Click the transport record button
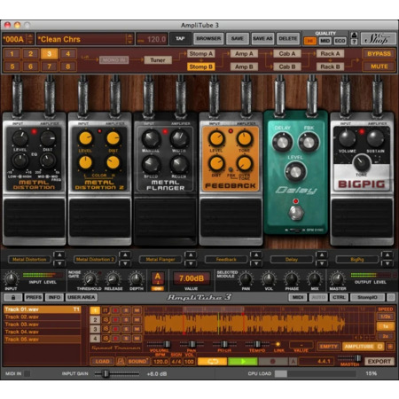399x399 pixels. (x=273, y=362)
